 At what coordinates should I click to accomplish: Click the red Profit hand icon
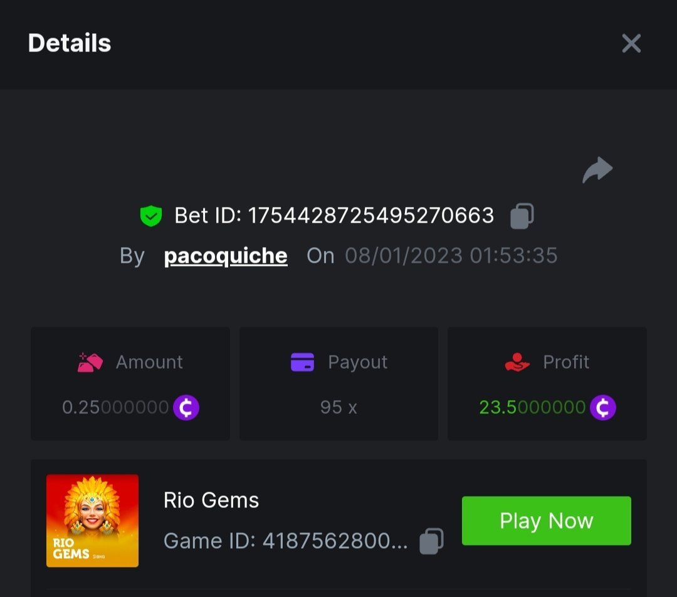point(517,362)
